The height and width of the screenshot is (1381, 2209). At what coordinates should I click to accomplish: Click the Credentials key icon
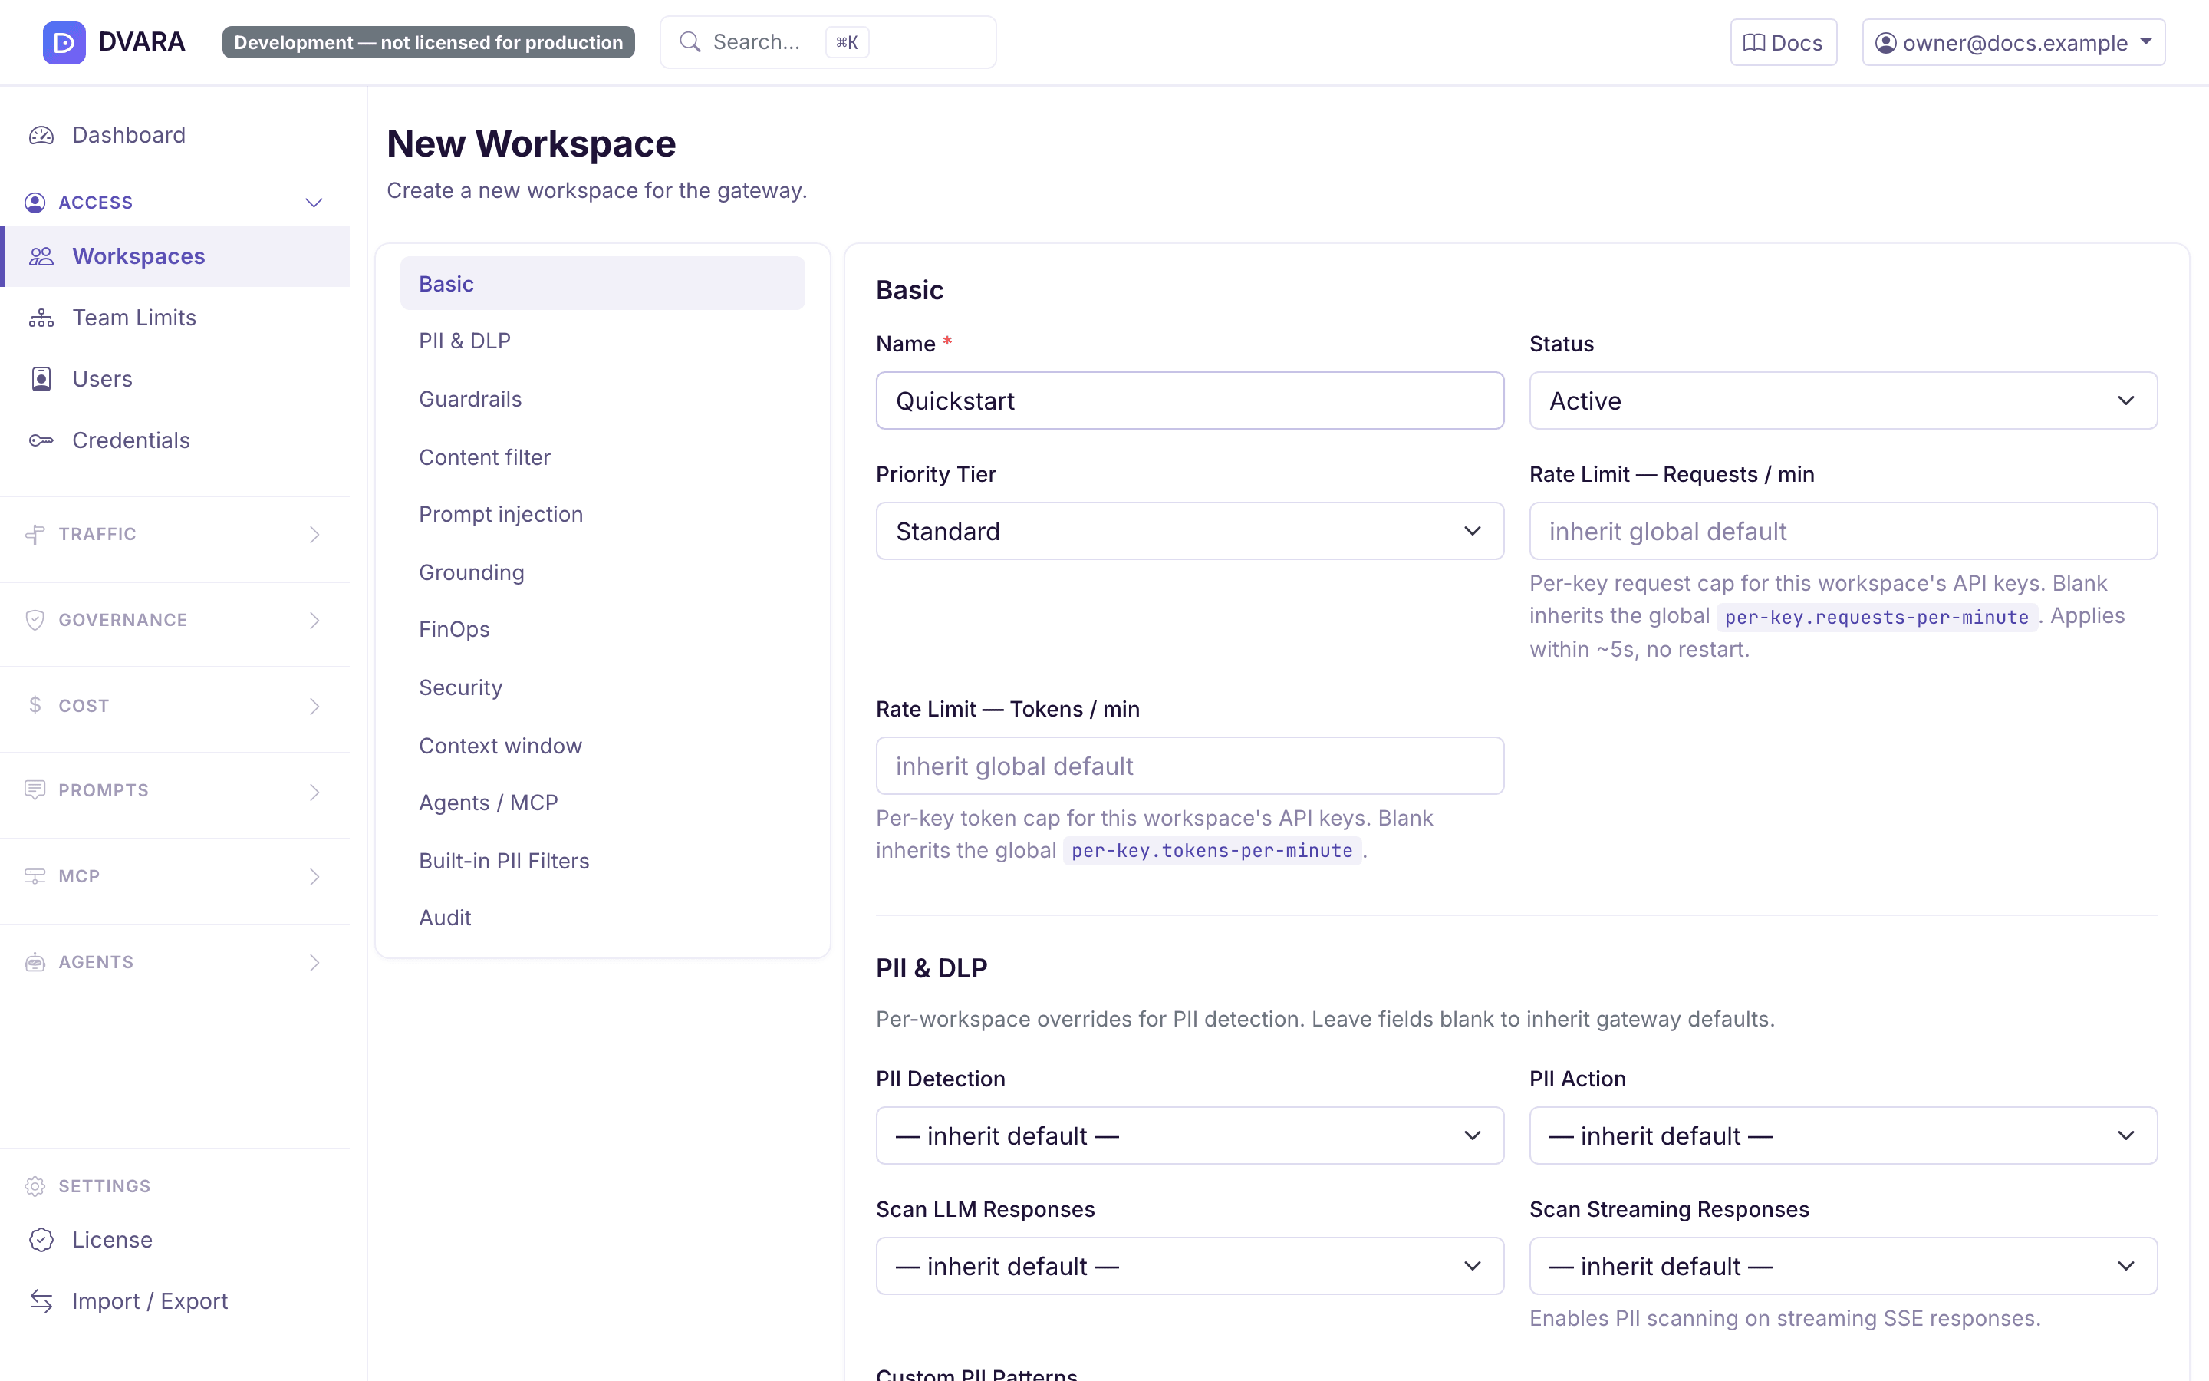[41, 440]
